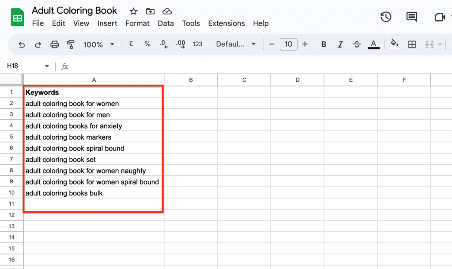452x269 pixels.
Task: Open the Extensions menu
Action: [x=226, y=23]
